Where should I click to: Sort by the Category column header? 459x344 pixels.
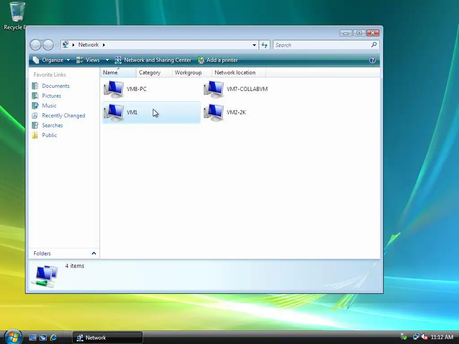click(154, 73)
